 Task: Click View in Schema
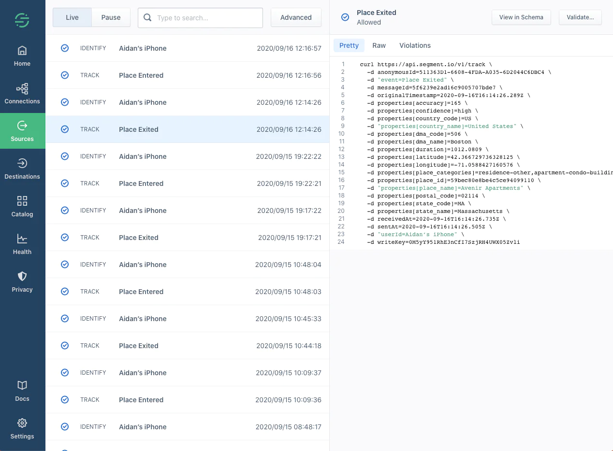(521, 17)
